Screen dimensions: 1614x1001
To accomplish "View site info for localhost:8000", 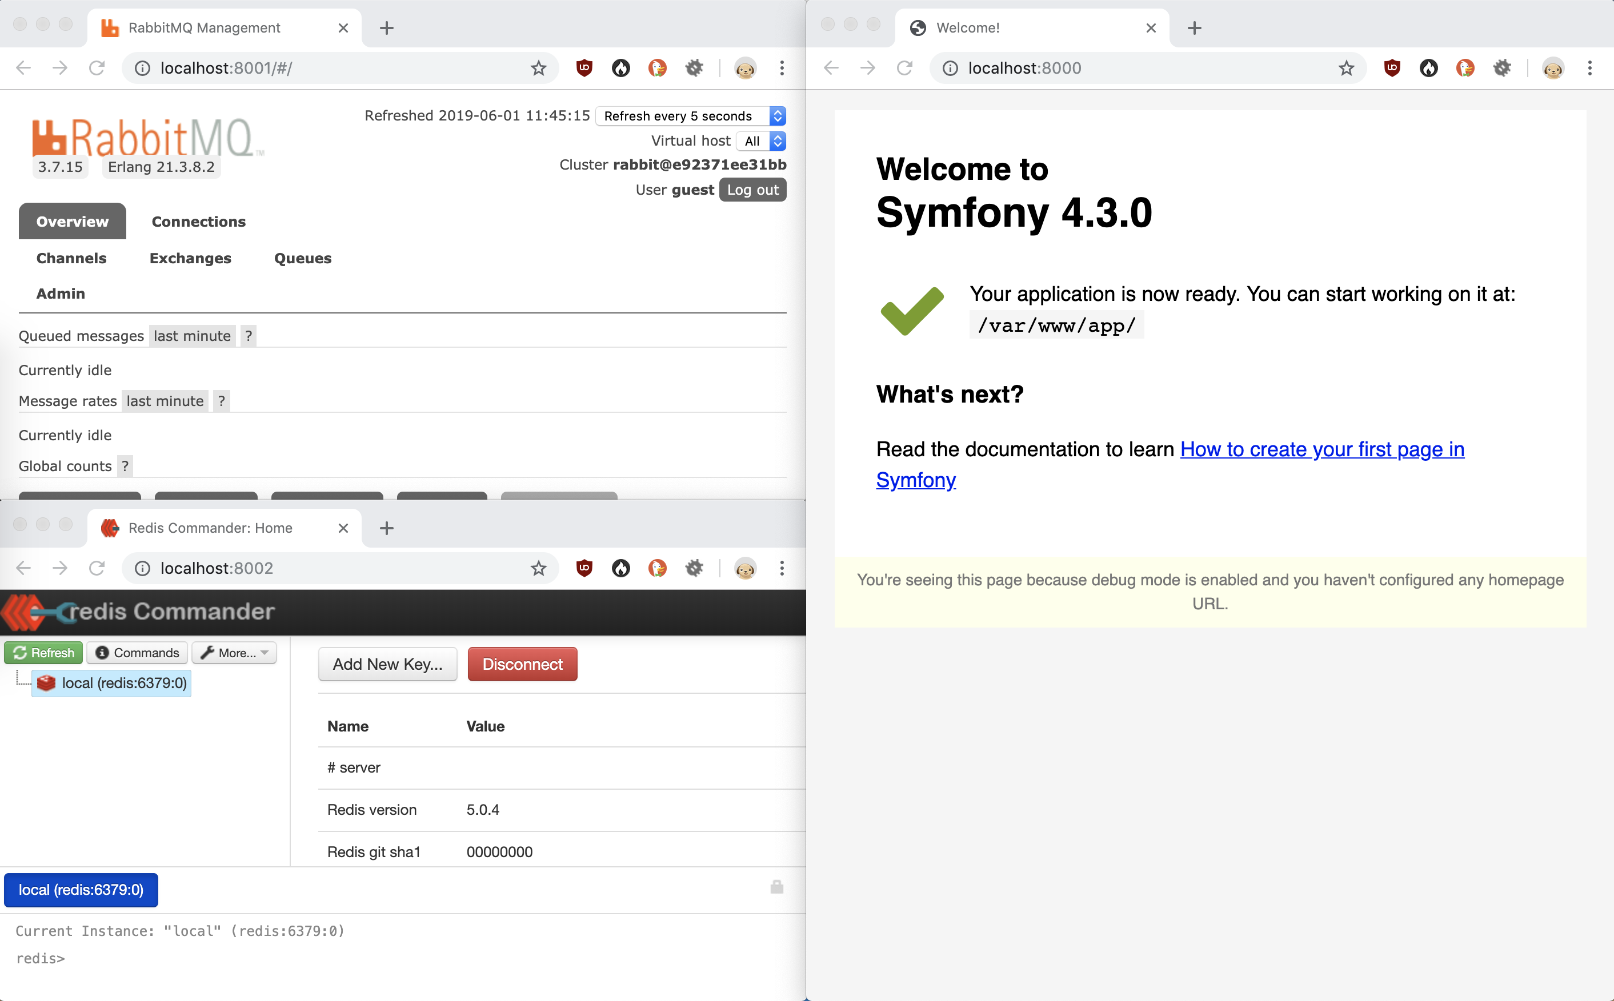I will 950,67.
